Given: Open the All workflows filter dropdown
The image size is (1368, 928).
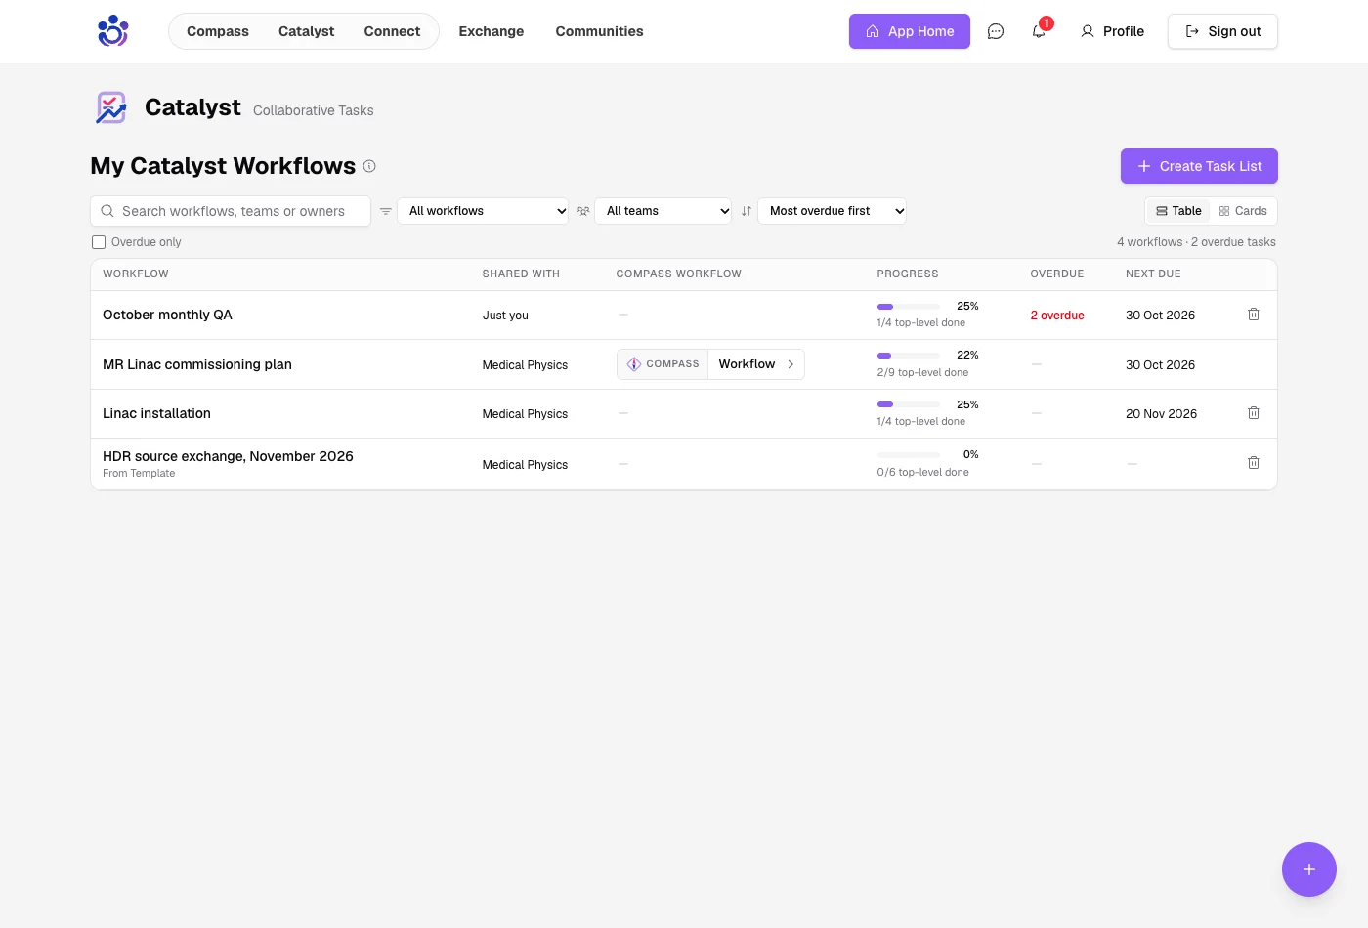Looking at the screenshot, I should [x=483, y=211].
